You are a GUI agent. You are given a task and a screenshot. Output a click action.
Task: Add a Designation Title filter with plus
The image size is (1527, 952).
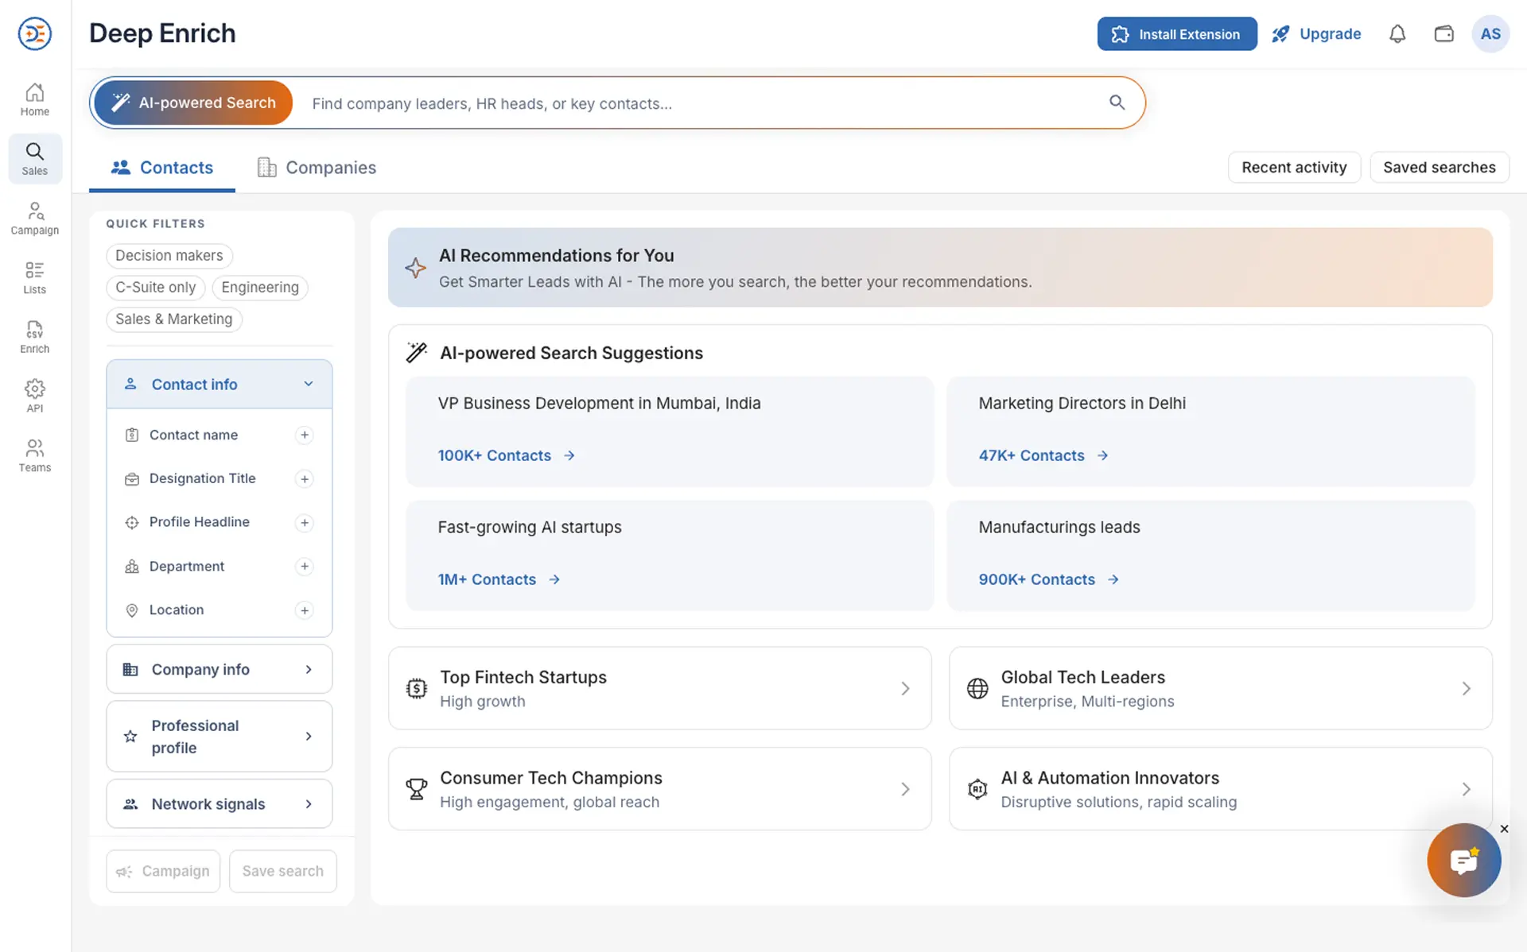[x=305, y=478]
